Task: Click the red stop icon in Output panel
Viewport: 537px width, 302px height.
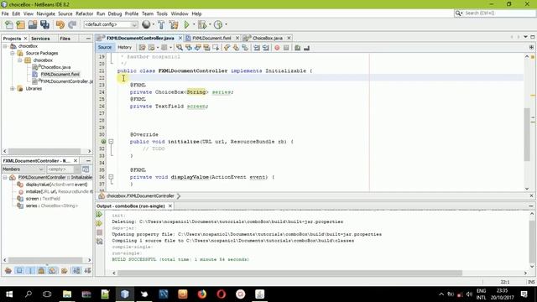Action: coord(99,232)
